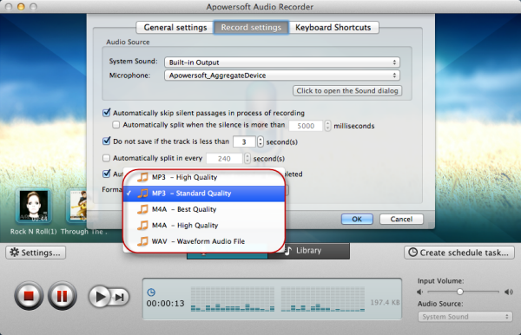Open Microphone Apowersoft_AggregateDevice dropdown

point(281,76)
